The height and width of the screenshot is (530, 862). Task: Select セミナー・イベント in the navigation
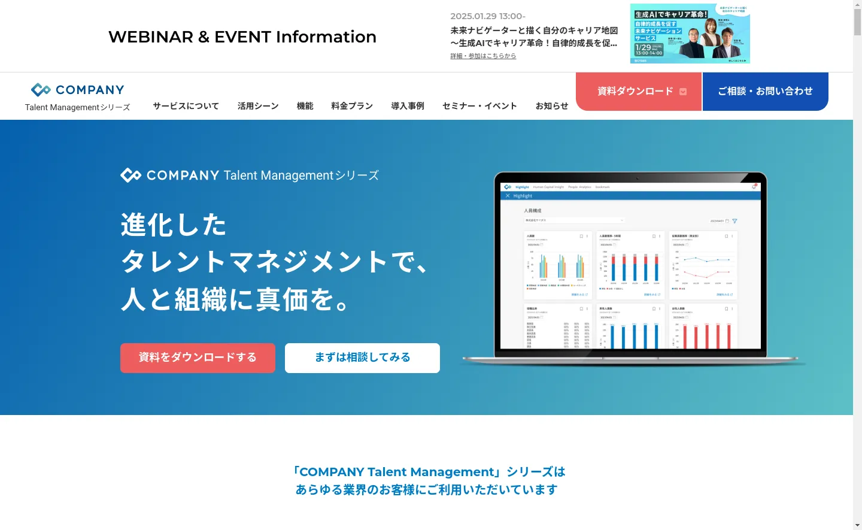click(479, 106)
